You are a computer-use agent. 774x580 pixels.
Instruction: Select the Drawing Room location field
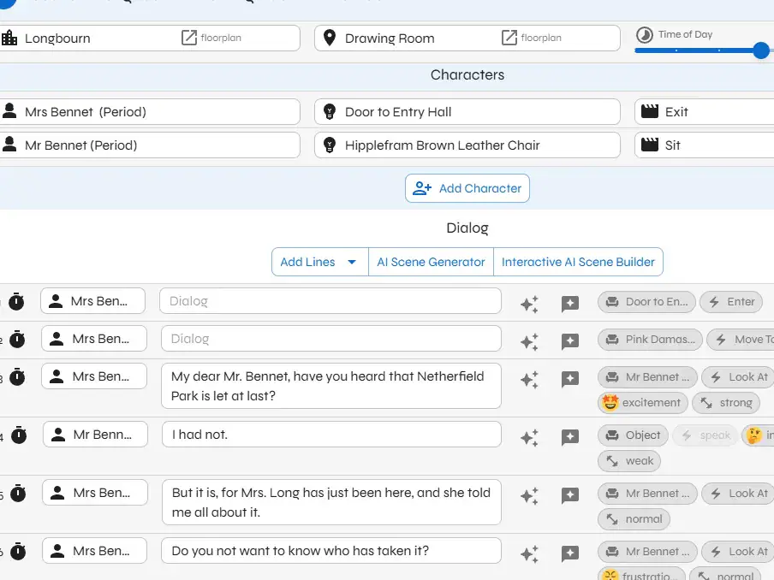click(467, 38)
